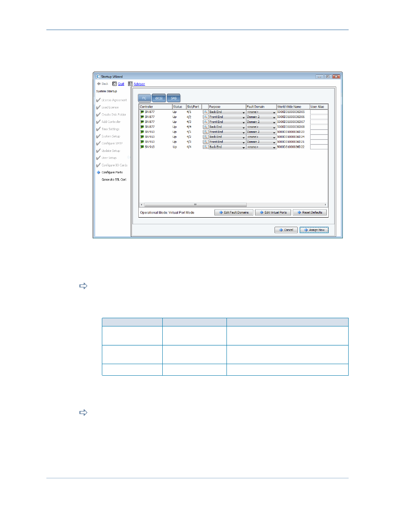Screen dimensions: 395x511
Task: Click the Quit X icon
Action: (x=115, y=84)
